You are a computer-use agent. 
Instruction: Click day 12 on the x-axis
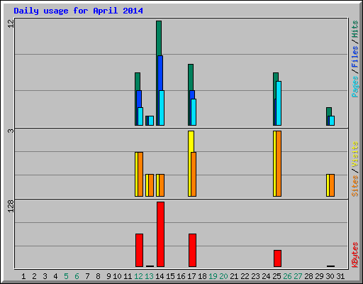(x=138, y=276)
